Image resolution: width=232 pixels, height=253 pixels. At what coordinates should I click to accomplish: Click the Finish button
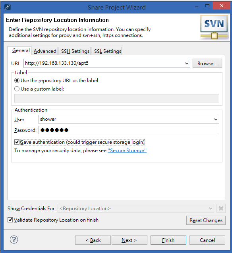point(168,240)
